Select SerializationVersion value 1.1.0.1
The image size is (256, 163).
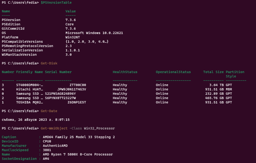point(73,50)
